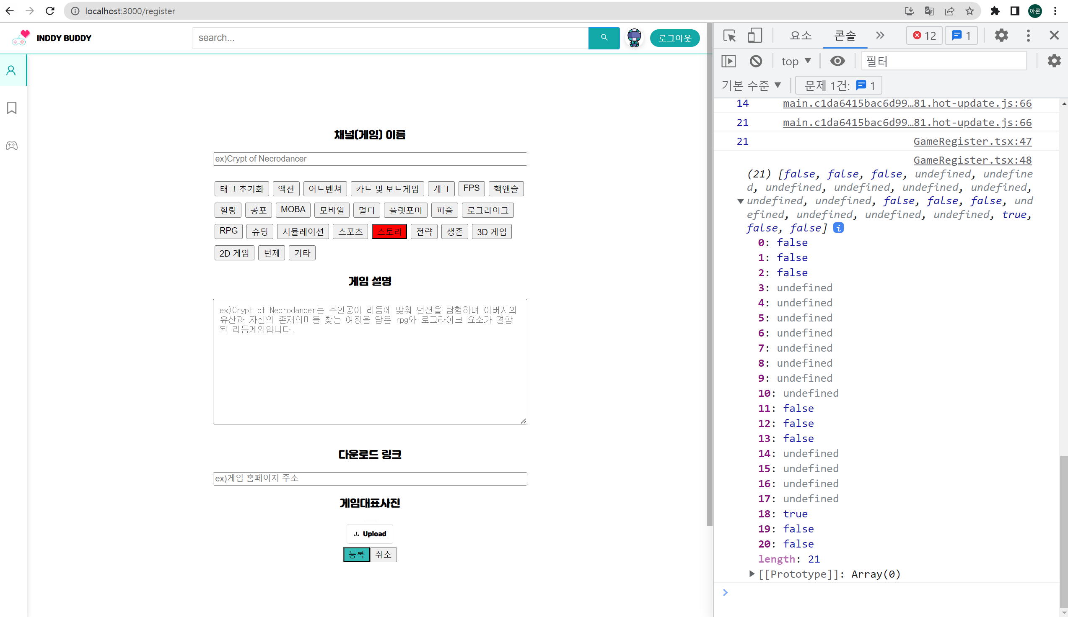
Task: Click the teal search magnifier button
Action: pos(604,38)
